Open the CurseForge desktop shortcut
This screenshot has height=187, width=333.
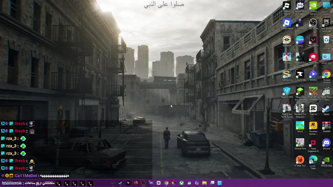click(300, 76)
